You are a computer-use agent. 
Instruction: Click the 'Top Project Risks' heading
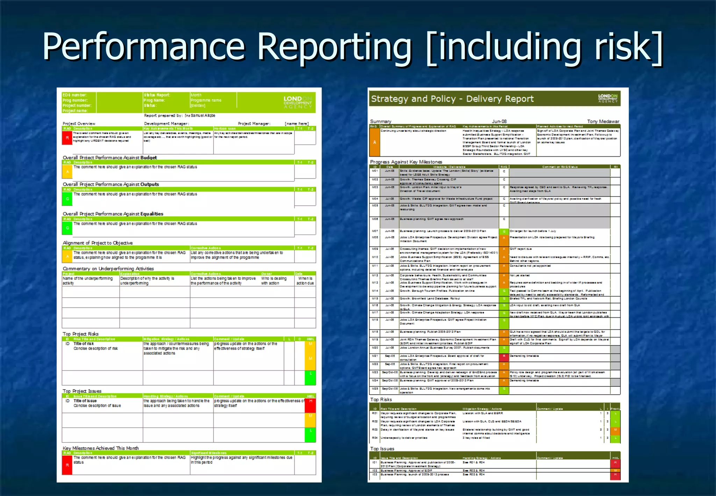point(81,334)
